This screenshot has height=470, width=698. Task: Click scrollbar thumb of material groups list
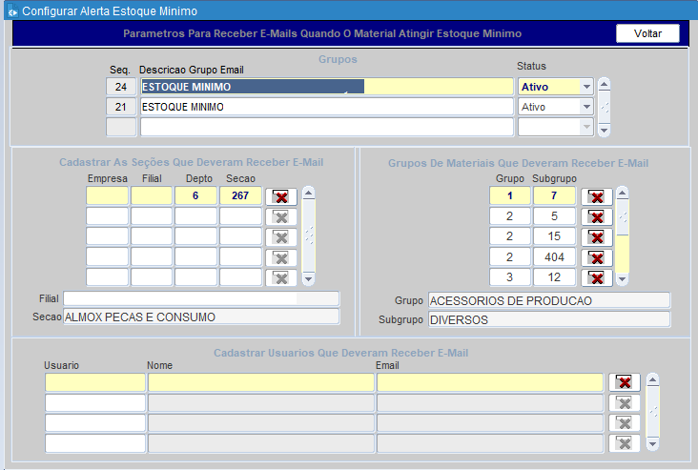[623, 218]
